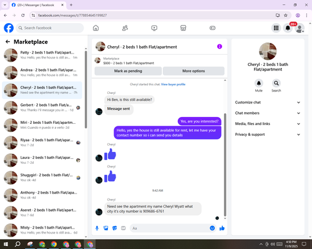The height and width of the screenshot is (249, 312).
Task: Open Windows taskbar search
Action: [x=17, y=244]
